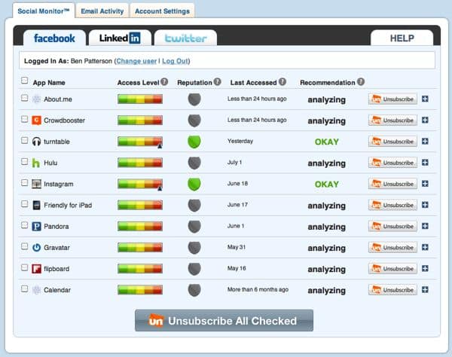Check the select-all App Name checkbox
This screenshot has width=452, height=357.
point(25,81)
